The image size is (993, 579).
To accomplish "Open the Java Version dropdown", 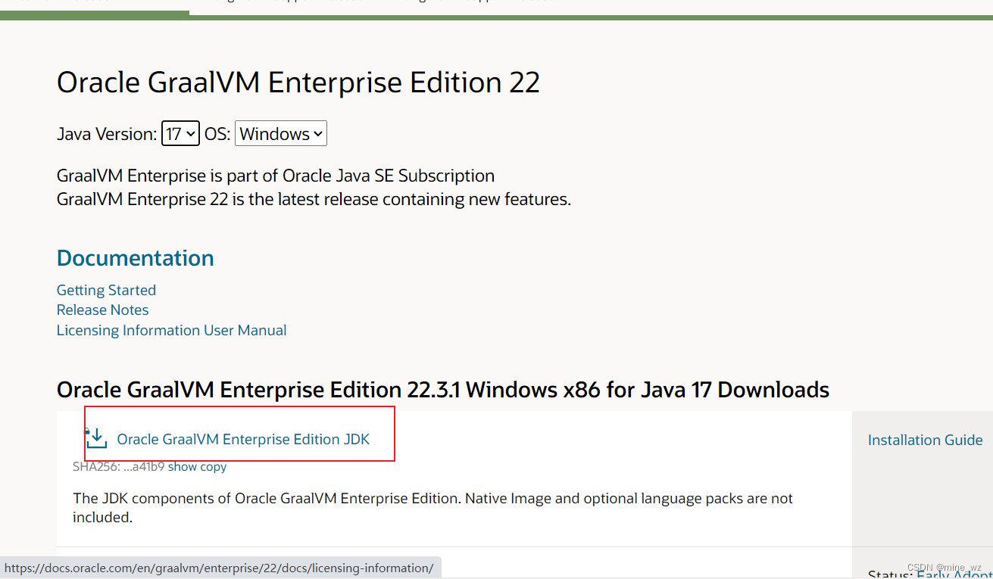I will [180, 134].
